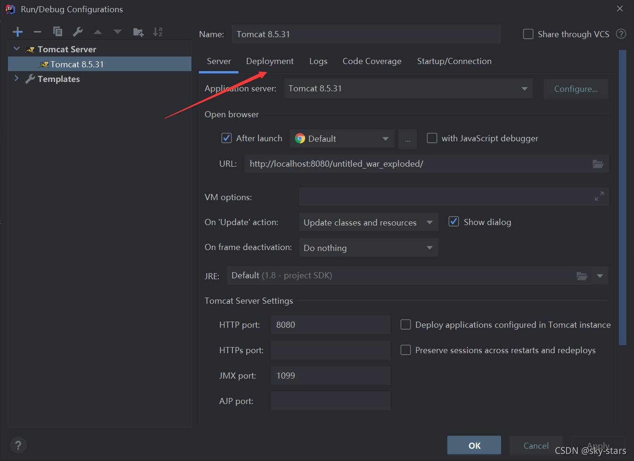Click the Chrome icon in the browser selector
This screenshot has height=461, width=634.
[300, 138]
